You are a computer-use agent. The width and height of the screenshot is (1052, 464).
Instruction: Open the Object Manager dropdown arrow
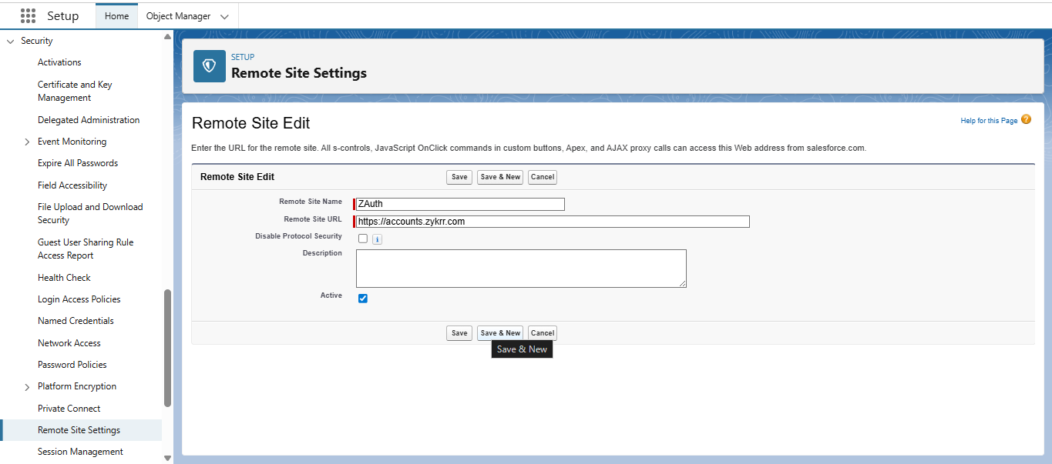click(x=224, y=17)
